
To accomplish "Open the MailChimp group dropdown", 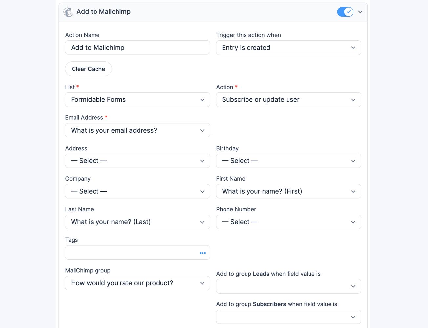I will [138, 283].
